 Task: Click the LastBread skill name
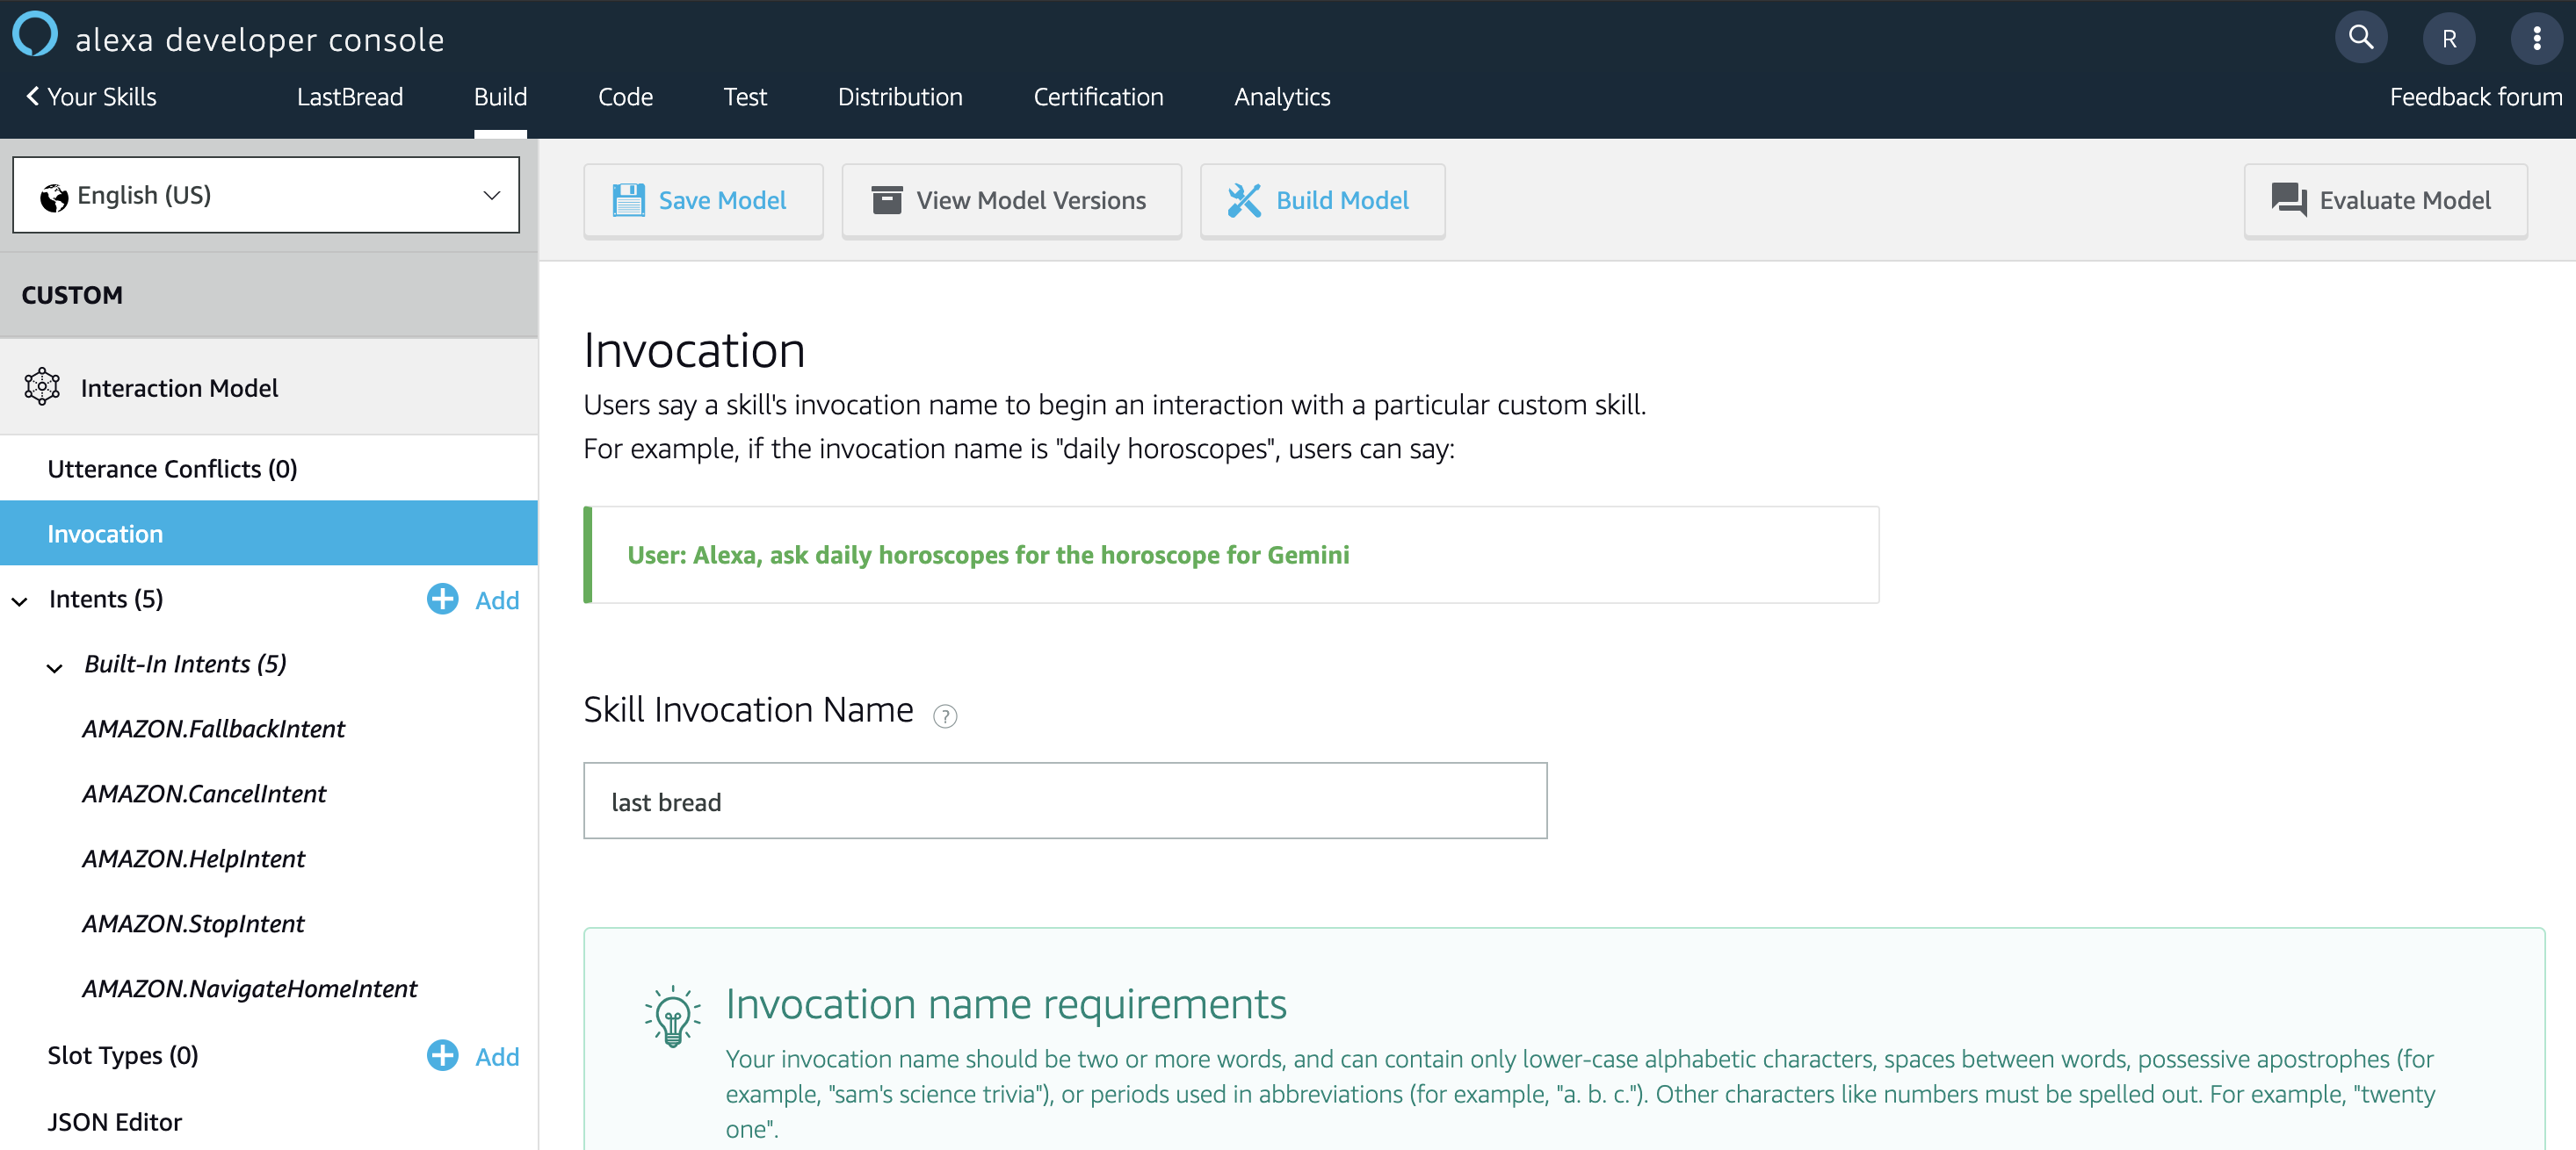pyautogui.click(x=350, y=97)
